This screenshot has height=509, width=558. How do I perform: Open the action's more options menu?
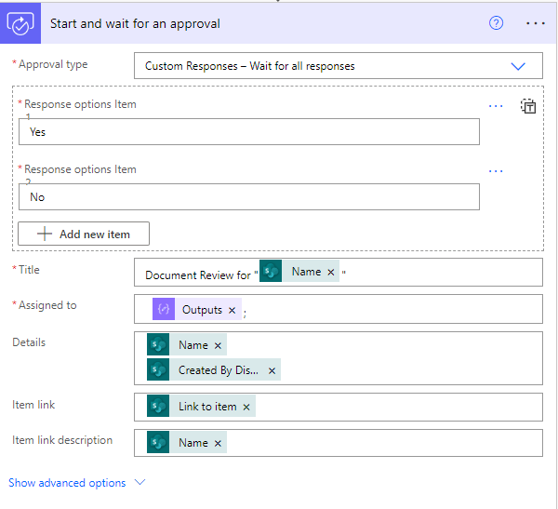(536, 23)
